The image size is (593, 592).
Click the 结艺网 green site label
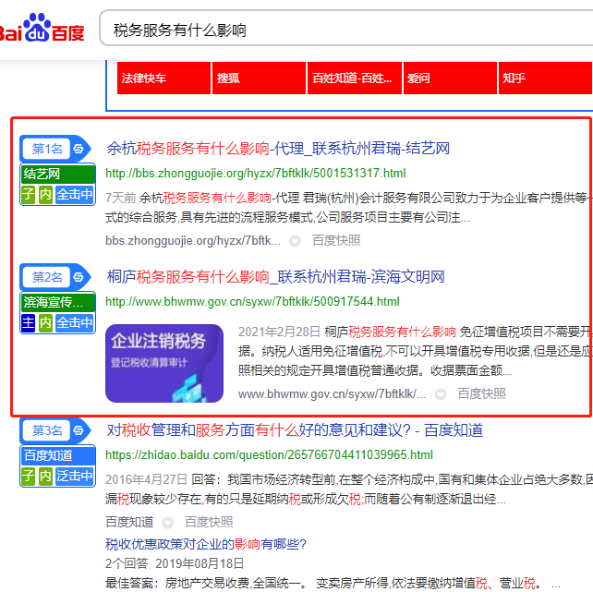tap(58, 175)
